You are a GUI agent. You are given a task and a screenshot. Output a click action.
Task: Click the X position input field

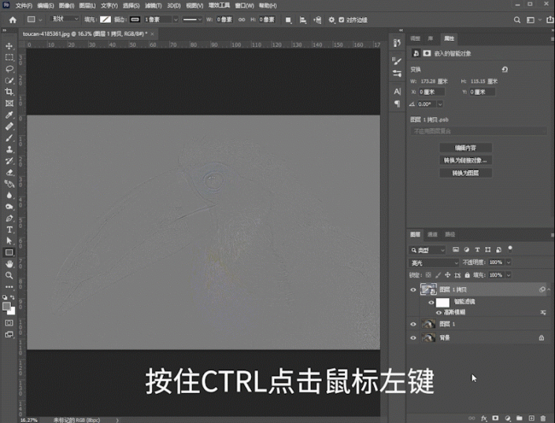point(431,92)
